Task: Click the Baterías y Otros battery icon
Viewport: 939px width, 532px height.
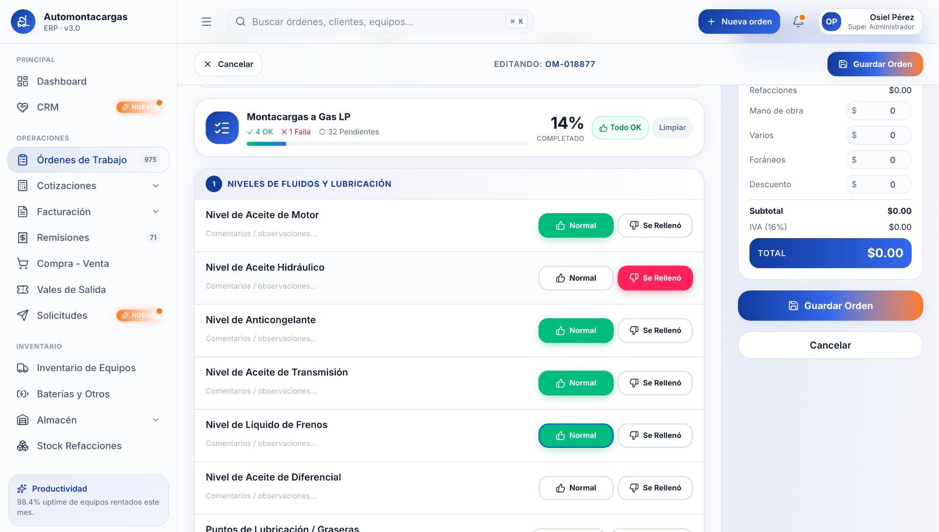Action: pyautogui.click(x=22, y=394)
